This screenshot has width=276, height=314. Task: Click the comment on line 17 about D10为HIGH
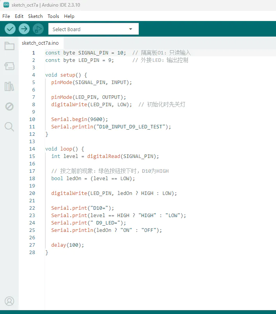110,171
